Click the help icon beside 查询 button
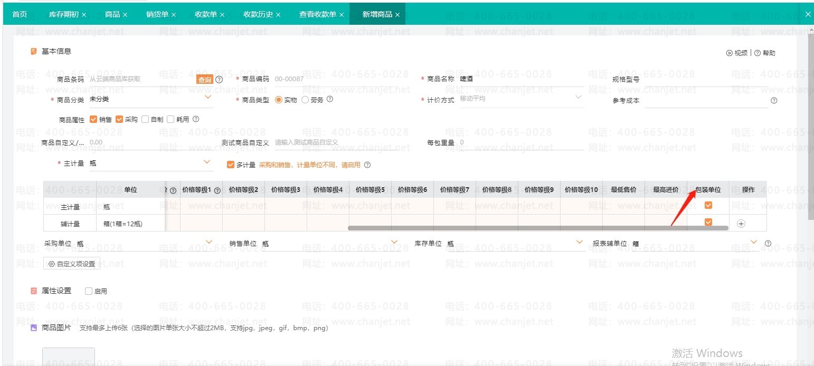This screenshot has width=814, height=366. [x=219, y=80]
